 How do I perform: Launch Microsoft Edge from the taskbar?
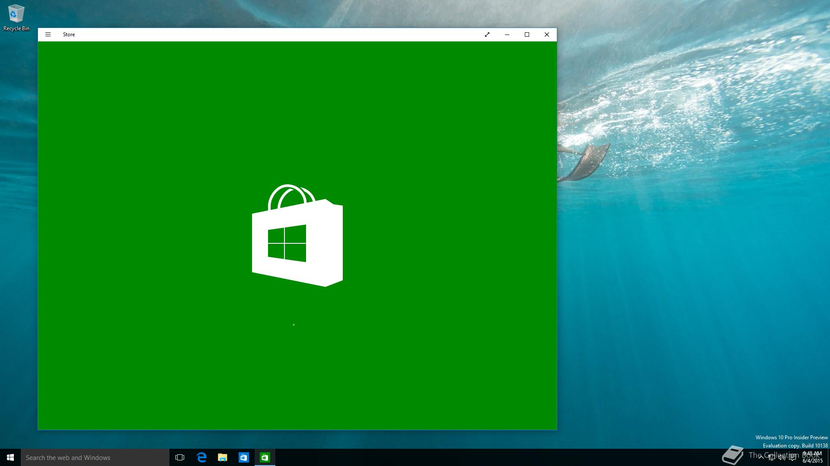click(x=201, y=457)
